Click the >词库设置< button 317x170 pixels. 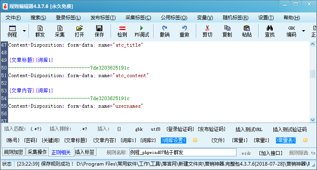pyautogui.click(x=173, y=140)
